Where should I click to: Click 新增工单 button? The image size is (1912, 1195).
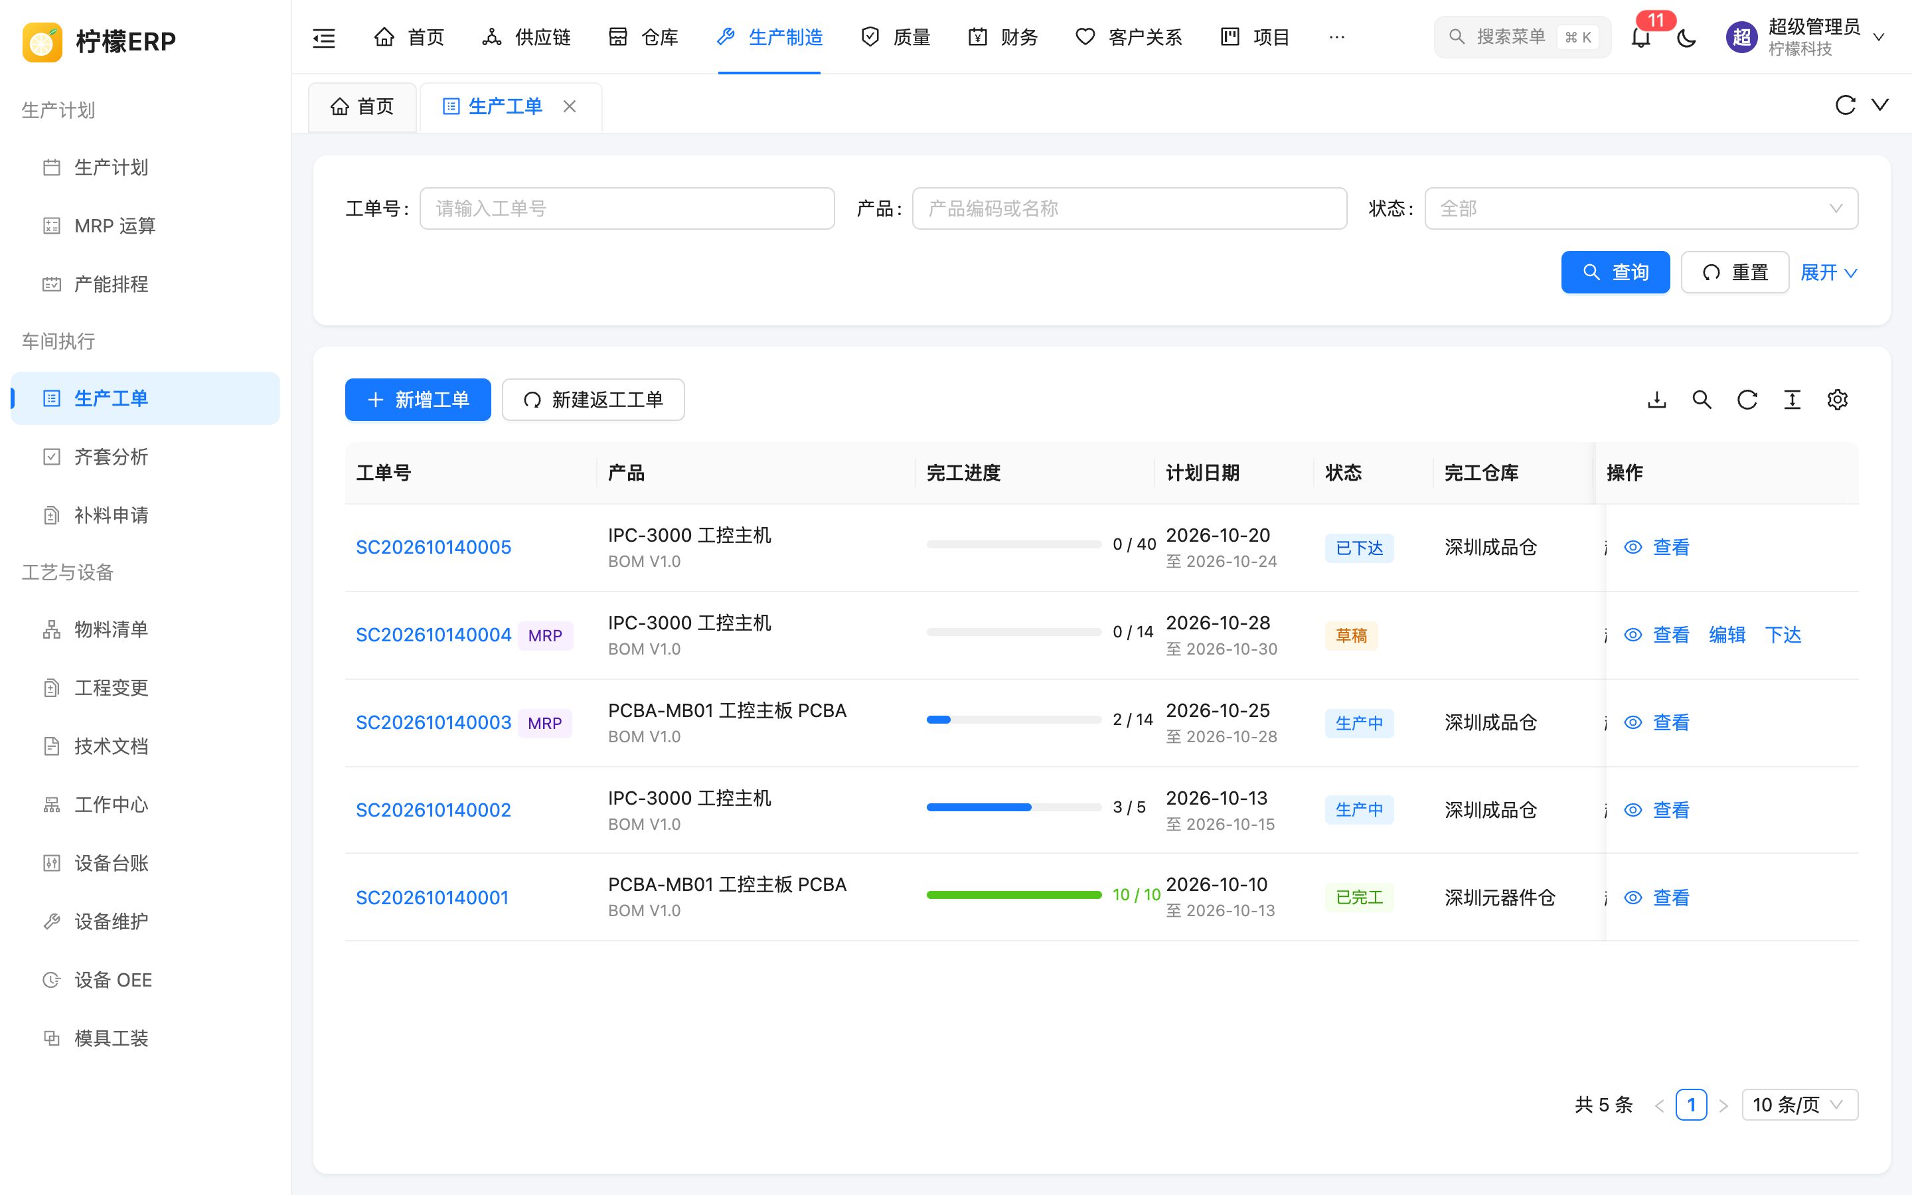tap(418, 400)
